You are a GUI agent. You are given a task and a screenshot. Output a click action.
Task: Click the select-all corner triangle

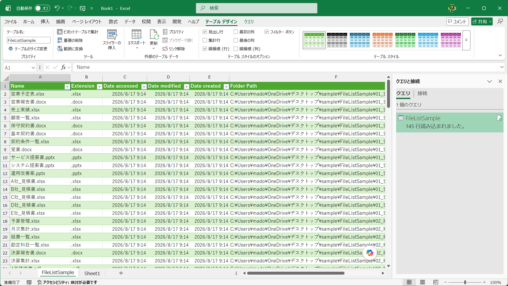coord(6,78)
